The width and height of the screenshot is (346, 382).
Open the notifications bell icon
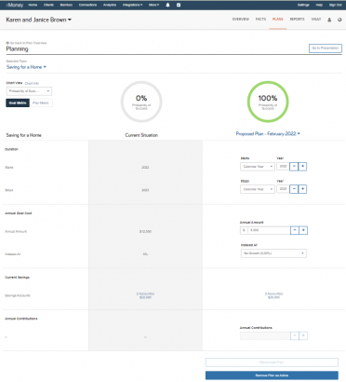tap(167, 5)
